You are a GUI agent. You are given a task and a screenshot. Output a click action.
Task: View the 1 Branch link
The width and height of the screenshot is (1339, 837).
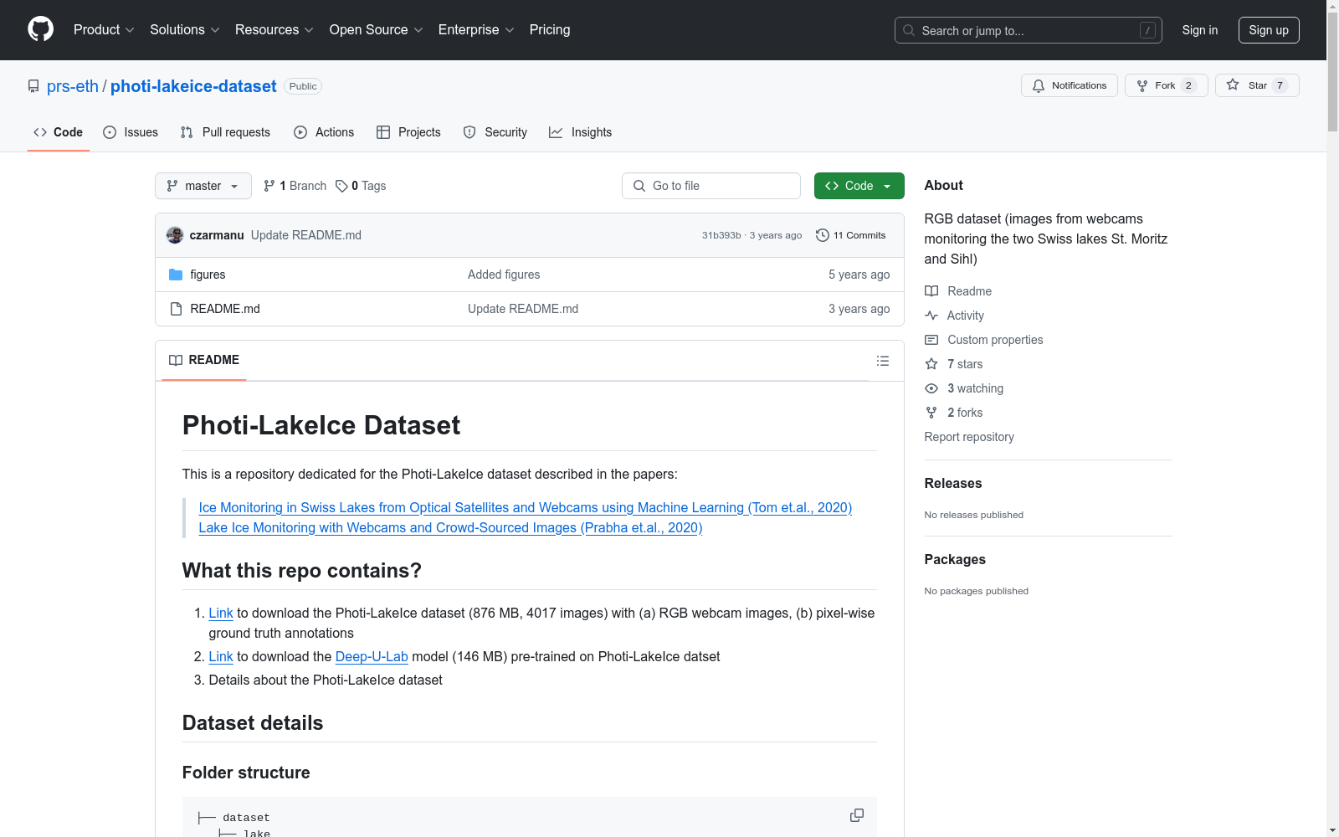295,186
